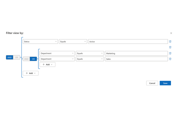Image resolution: width=176 pixels, height=117 pixels.
Task: Select OR in the outer group toggle
Action: 17,57
